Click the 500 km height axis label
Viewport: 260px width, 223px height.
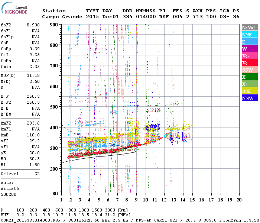pyautogui.click(x=54, y=107)
